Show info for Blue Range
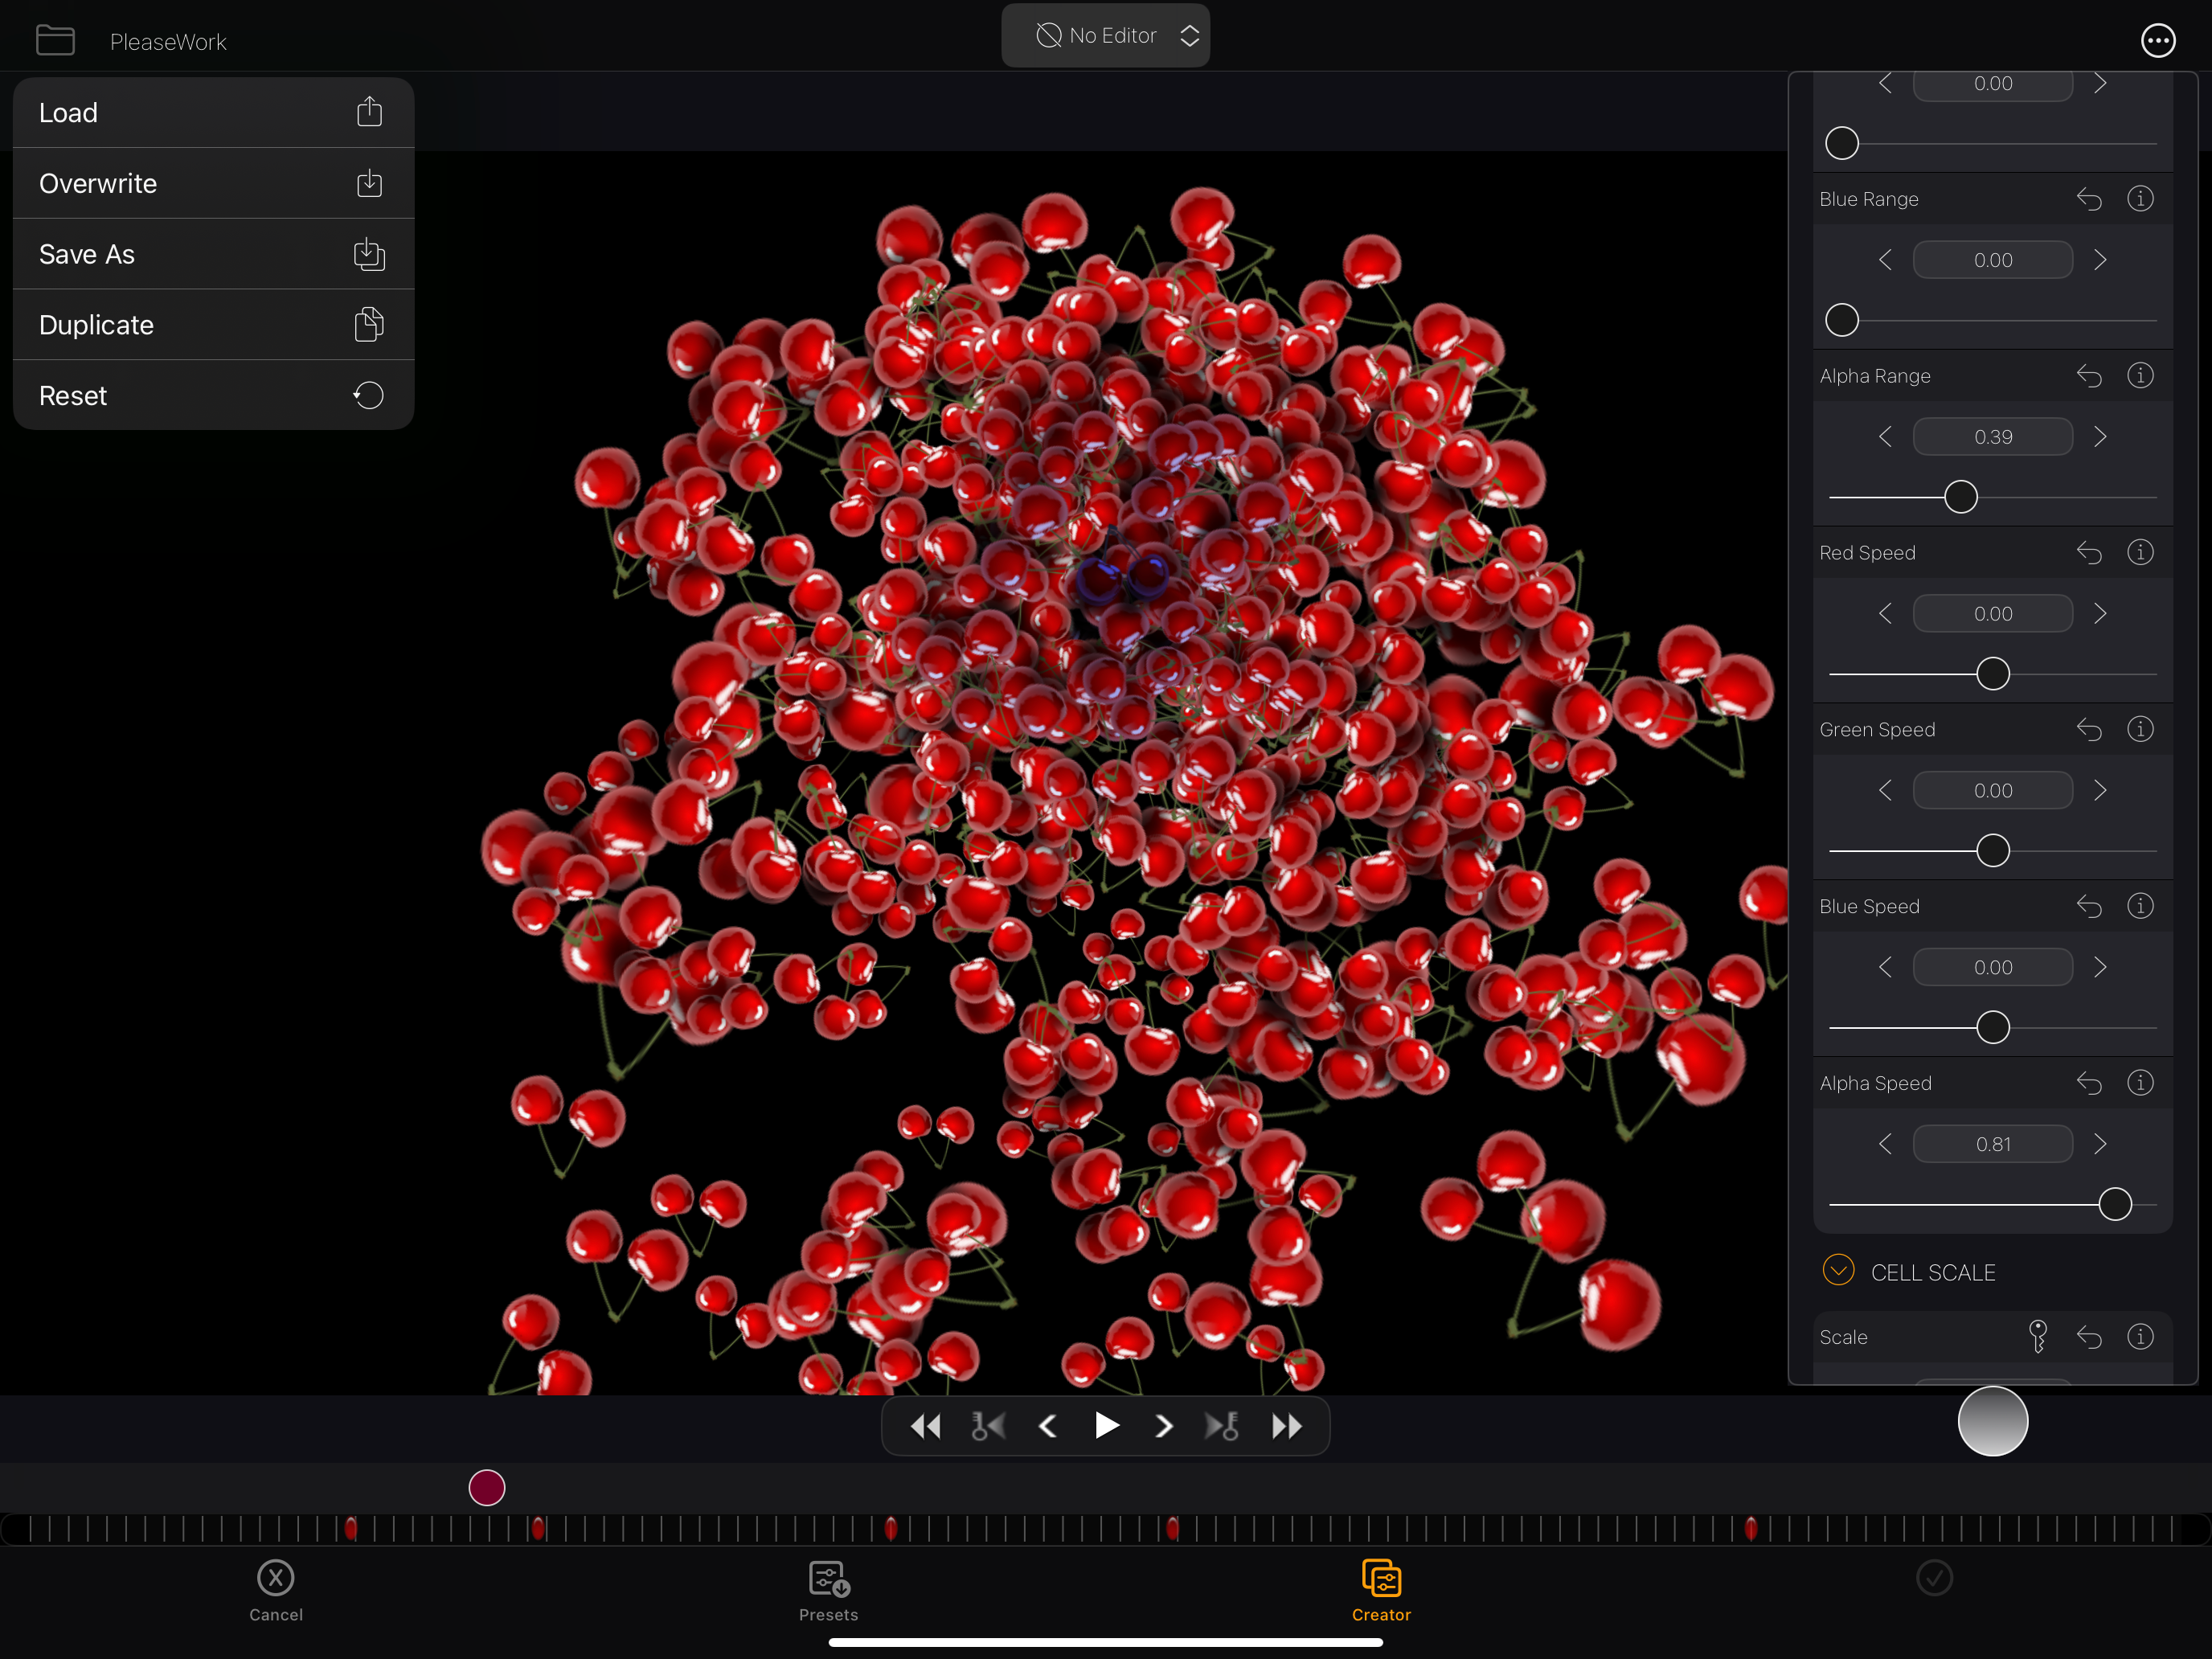This screenshot has width=2212, height=1659. [2140, 199]
